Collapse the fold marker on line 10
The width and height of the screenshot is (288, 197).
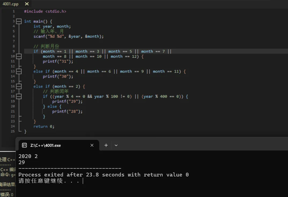click(19, 56)
